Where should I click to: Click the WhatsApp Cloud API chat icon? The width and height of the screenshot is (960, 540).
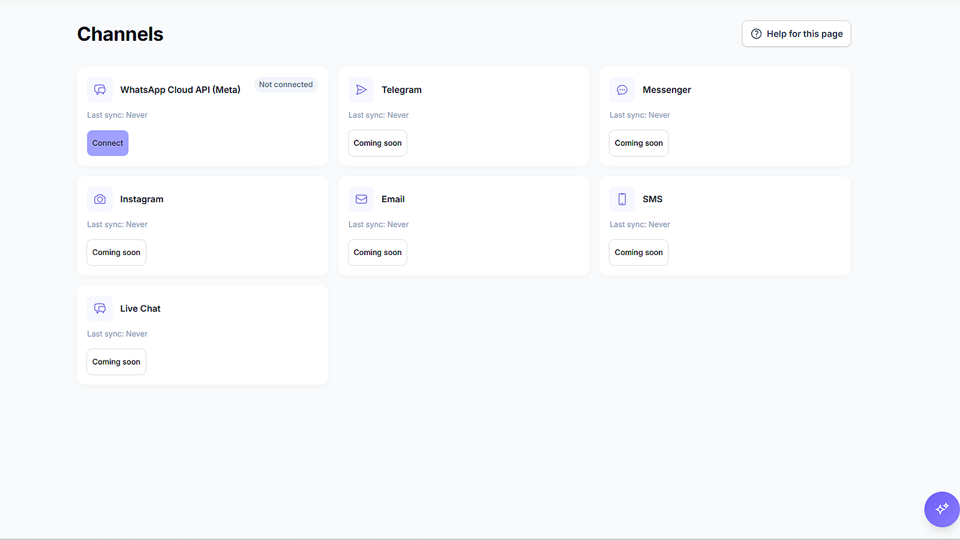100,89
